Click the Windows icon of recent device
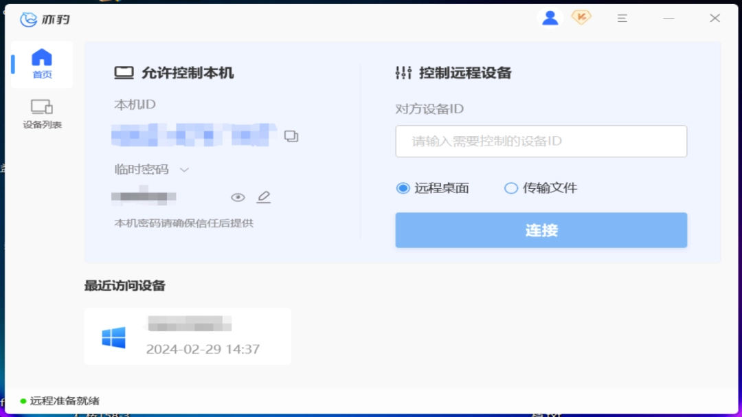This screenshot has height=417, width=742. [113, 335]
